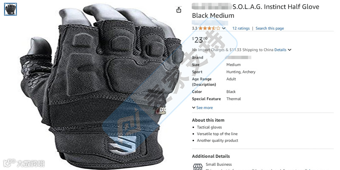This screenshot has height=170, width=340.
Task: Open the 12 ratings link
Action: [241, 28]
